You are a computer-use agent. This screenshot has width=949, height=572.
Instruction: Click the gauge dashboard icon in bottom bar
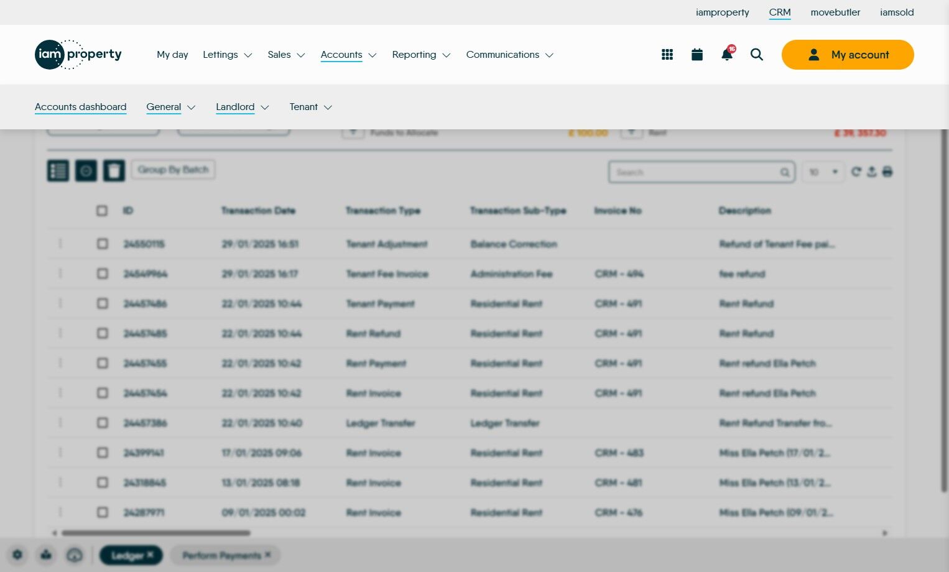(75, 555)
